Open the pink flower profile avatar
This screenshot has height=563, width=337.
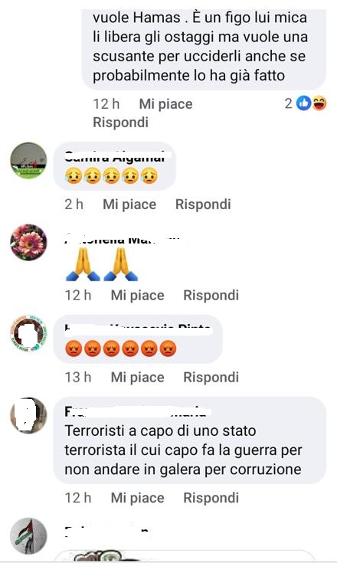pyautogui.click(x=28, y=242)
